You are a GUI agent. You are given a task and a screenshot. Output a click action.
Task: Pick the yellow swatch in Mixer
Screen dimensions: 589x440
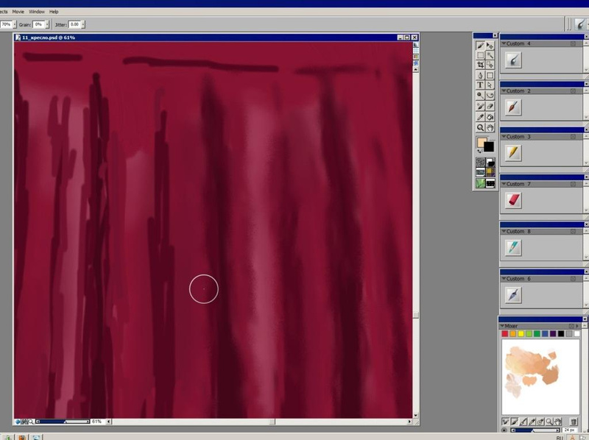(521, 334)
